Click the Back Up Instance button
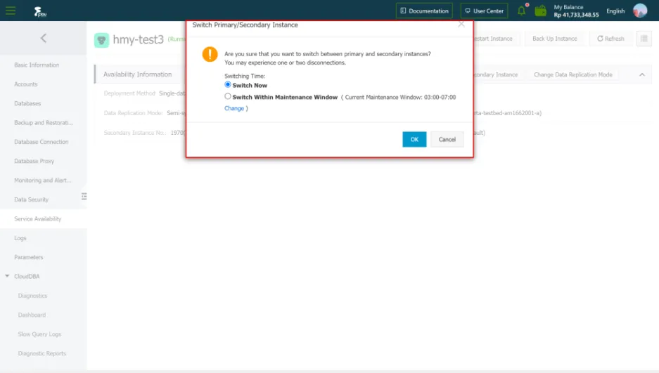 point(555,39)
